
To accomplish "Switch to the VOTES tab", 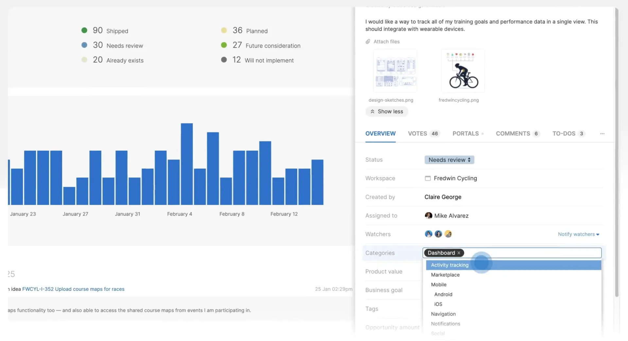I will 424,133.
